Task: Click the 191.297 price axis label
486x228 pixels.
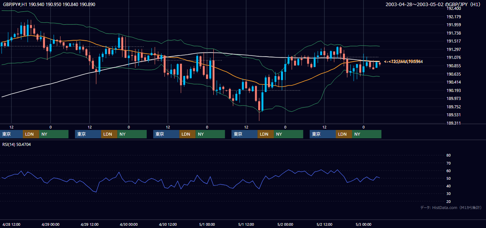Action: point(454,49)
